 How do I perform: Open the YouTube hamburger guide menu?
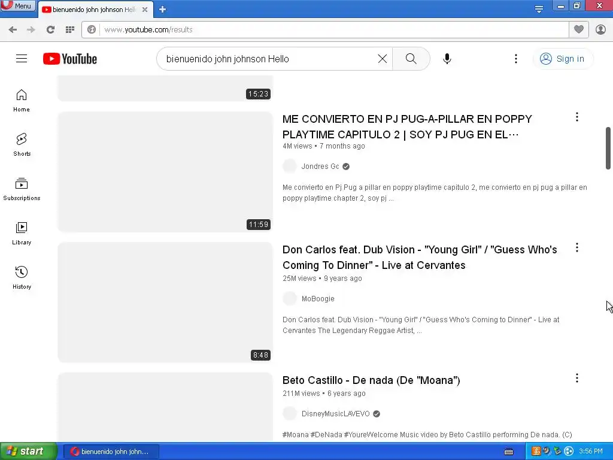(22, 59)
